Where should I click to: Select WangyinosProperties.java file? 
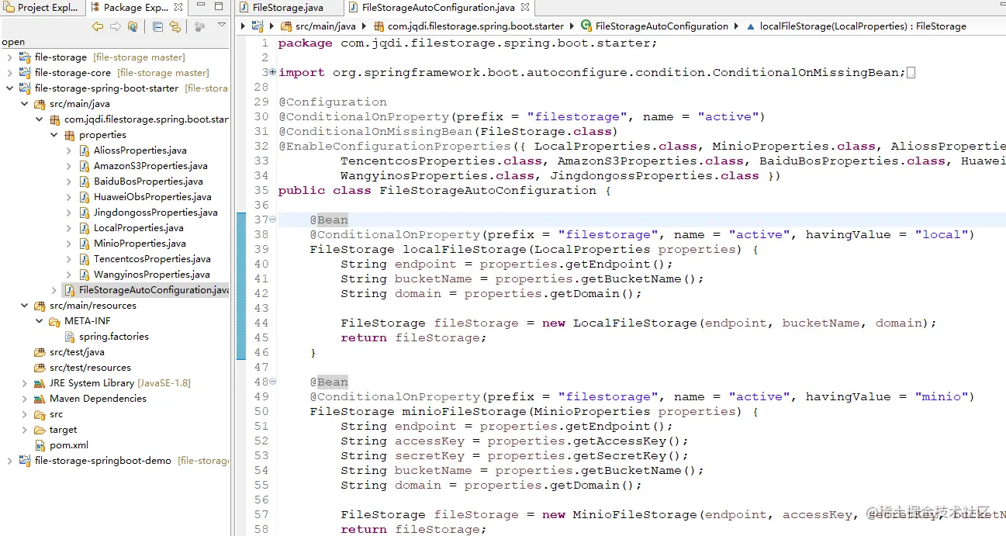click(x=143, y=275)
